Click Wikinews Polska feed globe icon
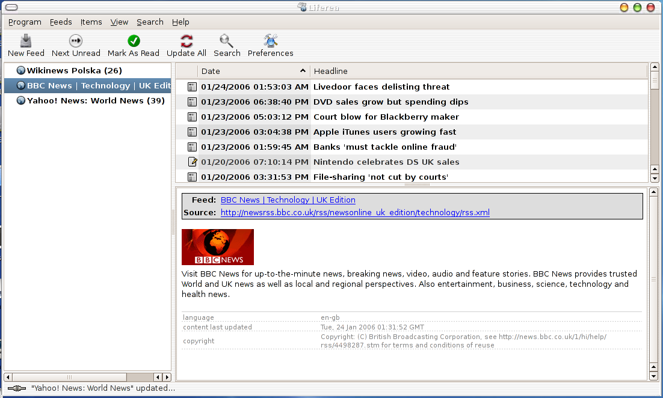 [x=20, y=70]
